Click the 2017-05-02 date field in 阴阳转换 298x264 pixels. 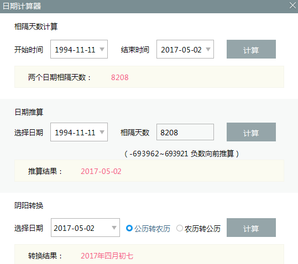point(85,228)
